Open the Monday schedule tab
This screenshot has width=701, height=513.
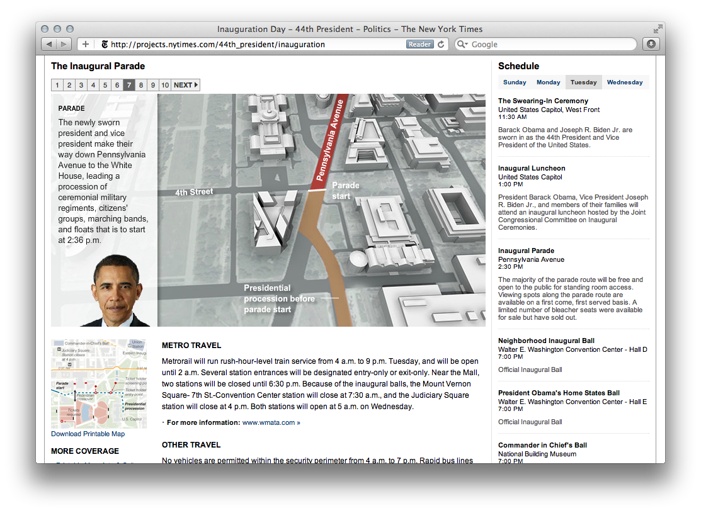click(548, 82)
